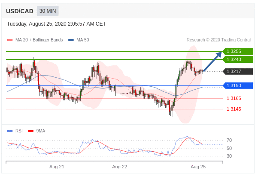This screenshot has height=176, width=255.
Task: Select the MA 20 + Bollinger Bands legend label
Action: click(39, 40)
